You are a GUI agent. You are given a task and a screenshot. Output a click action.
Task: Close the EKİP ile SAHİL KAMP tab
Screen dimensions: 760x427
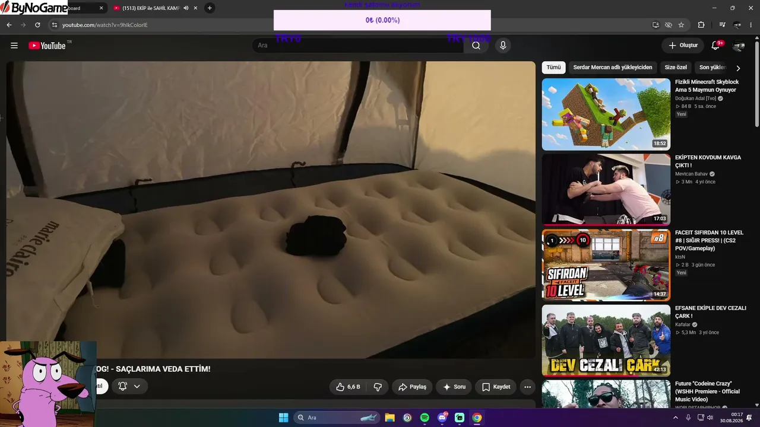(195, 8)
